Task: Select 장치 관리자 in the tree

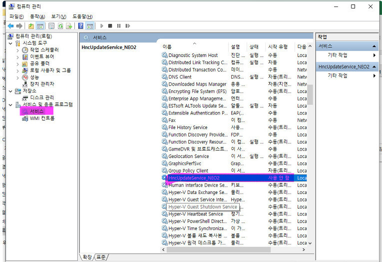Action: (x=42, y=84)
